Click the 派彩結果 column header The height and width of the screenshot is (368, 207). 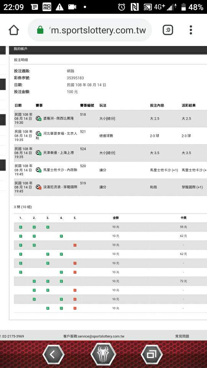coord(189,106)
